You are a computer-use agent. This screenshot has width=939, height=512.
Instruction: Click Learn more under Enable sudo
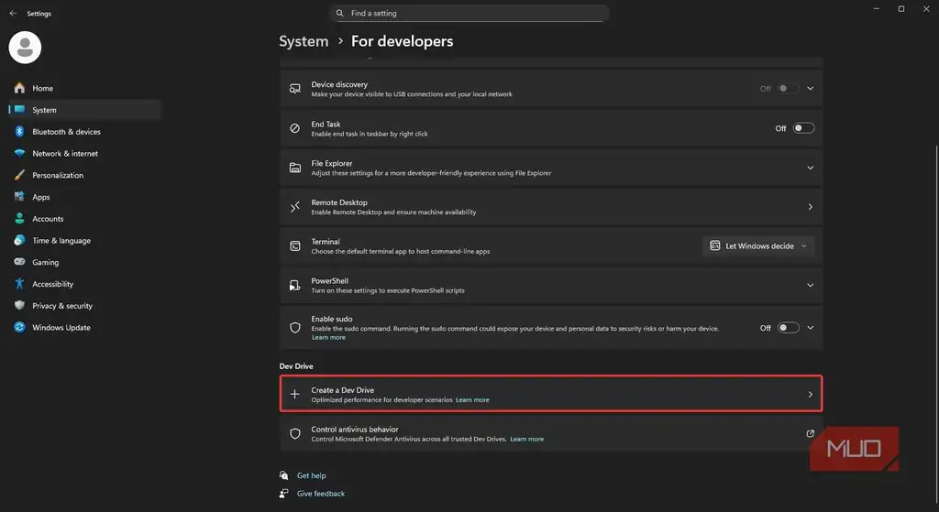tap(328, 337)
